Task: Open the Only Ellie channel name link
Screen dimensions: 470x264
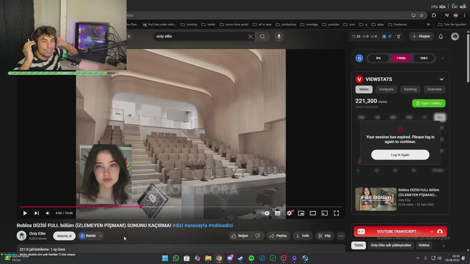Action: [37, 234]
